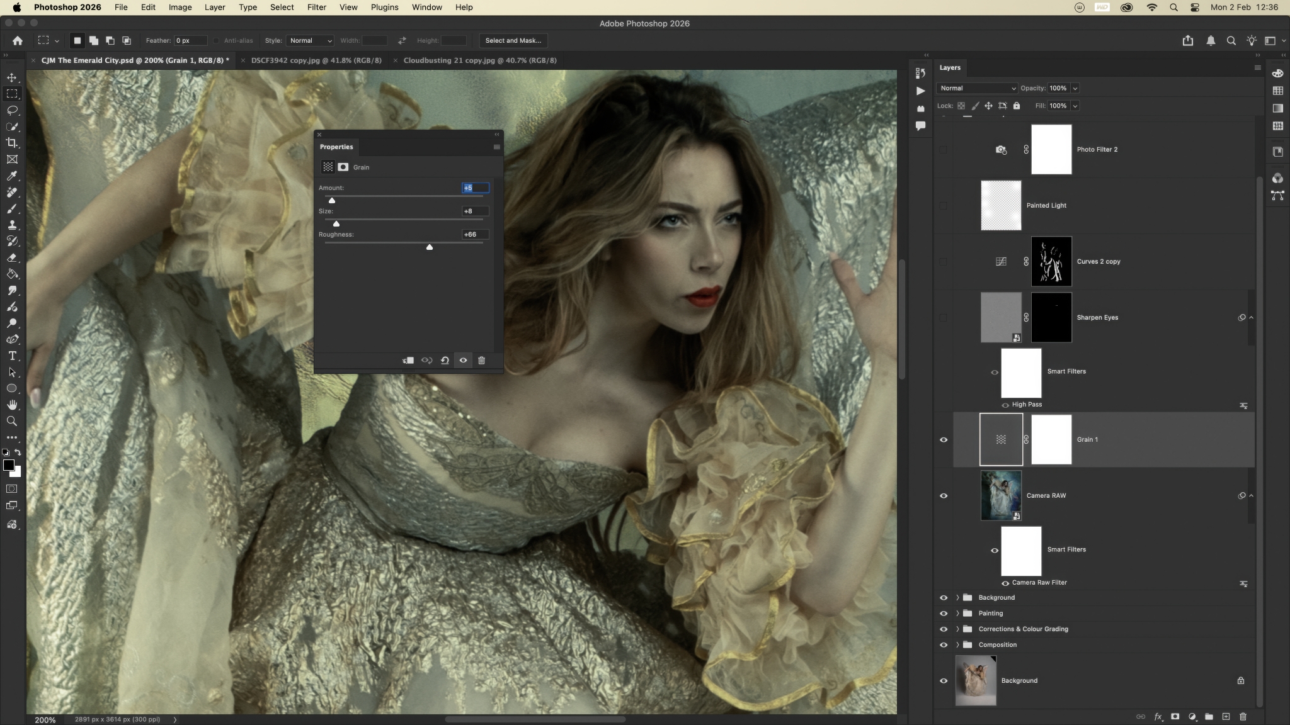Select the Crop tool
The image size is (1290, 725).
point(12,143)
